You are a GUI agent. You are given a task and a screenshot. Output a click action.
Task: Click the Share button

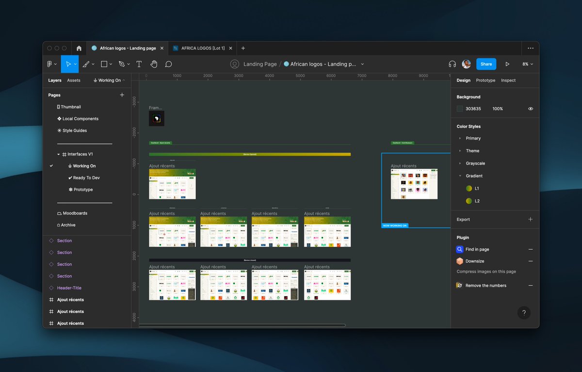tap(486, 64)
